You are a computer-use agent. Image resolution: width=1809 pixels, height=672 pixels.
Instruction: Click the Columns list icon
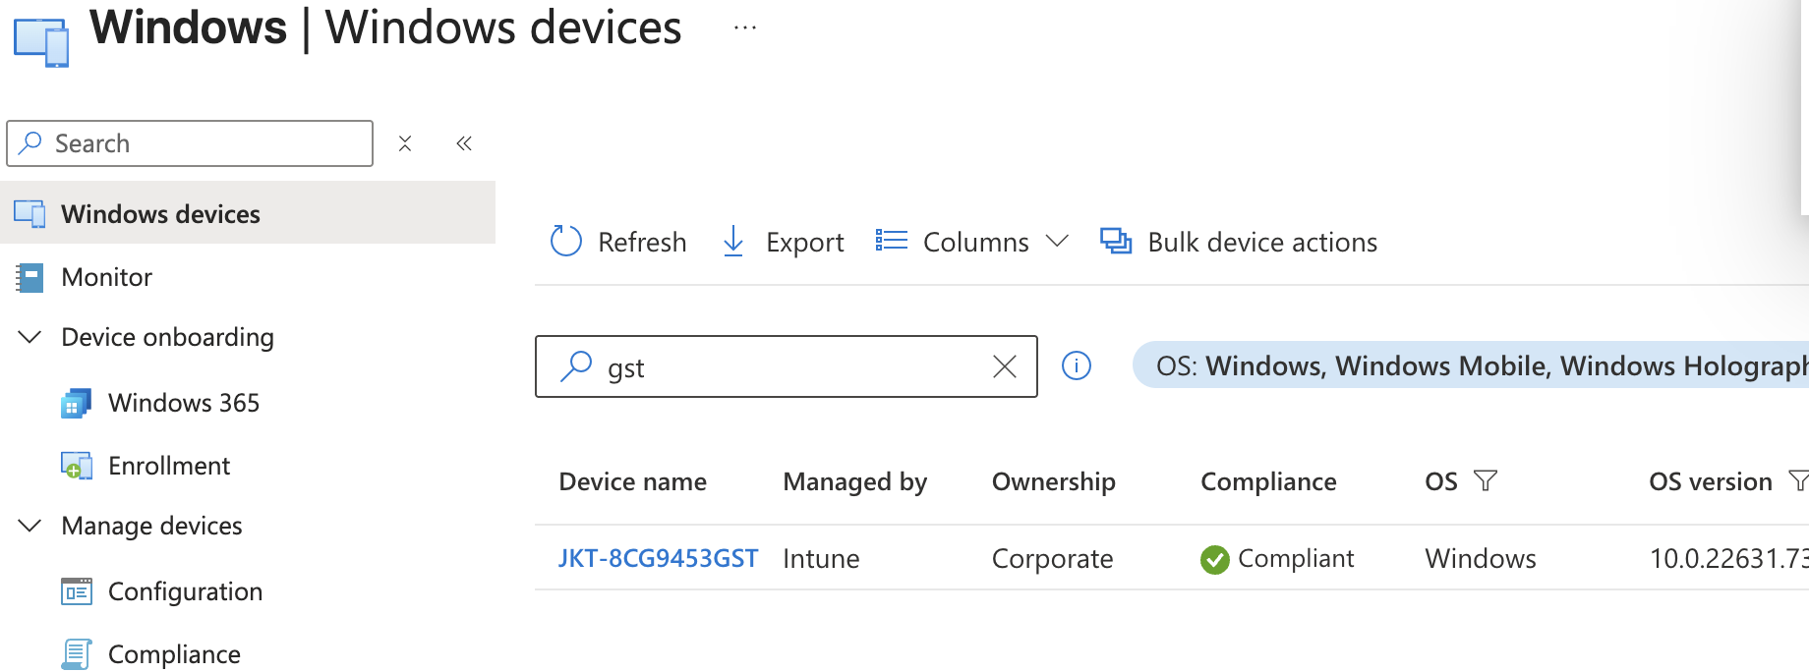tap(891, 241)
